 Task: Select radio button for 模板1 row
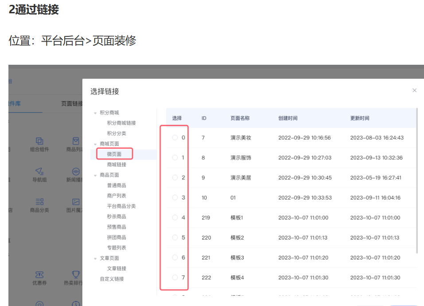pyautogui.click(x=175, y=218)
